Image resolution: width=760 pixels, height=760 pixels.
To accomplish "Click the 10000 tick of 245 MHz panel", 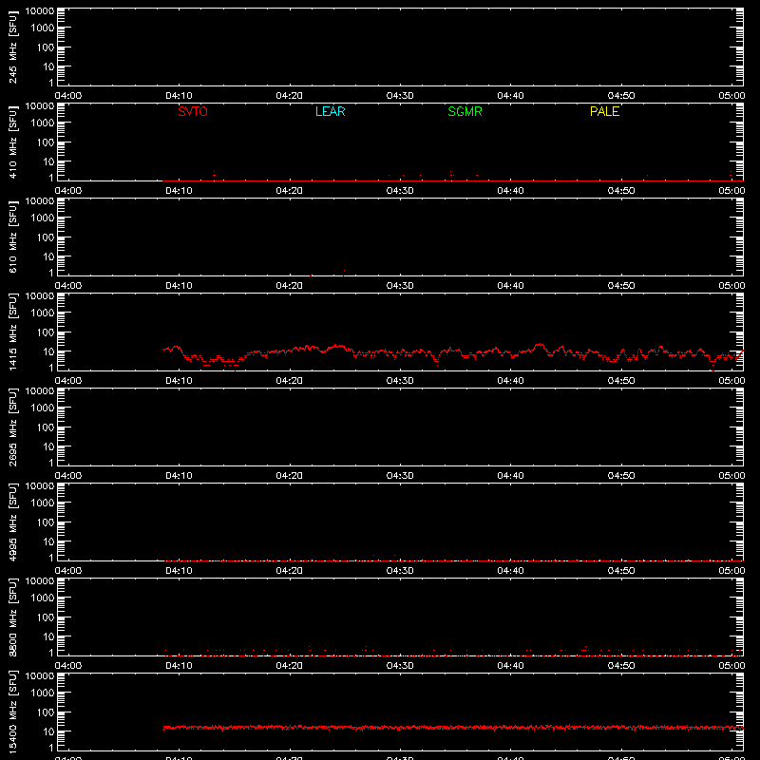I will click(x=40, y=10).
